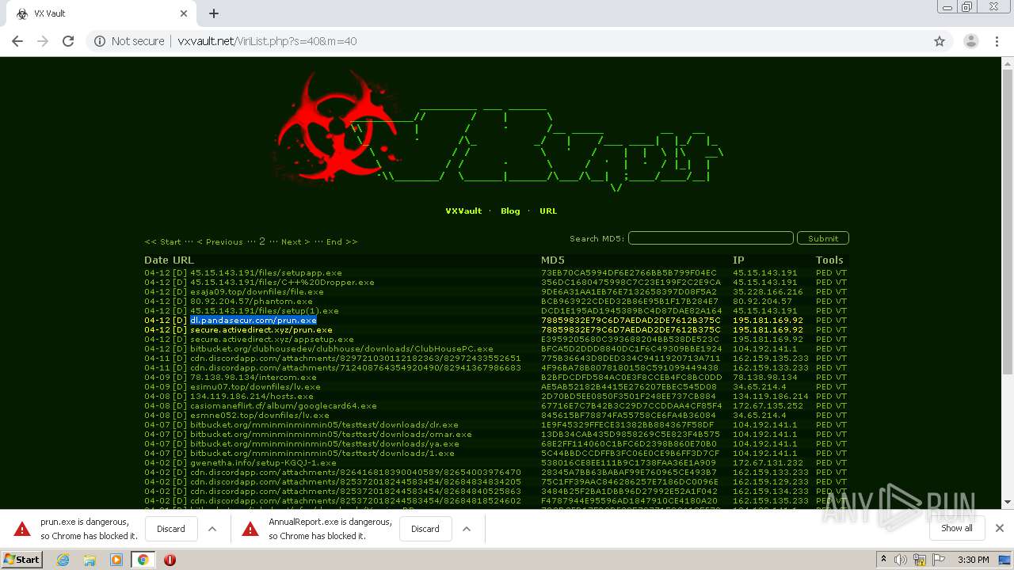The image size is (1014, 570).
Task: Show all downloads
Action: 957,529
